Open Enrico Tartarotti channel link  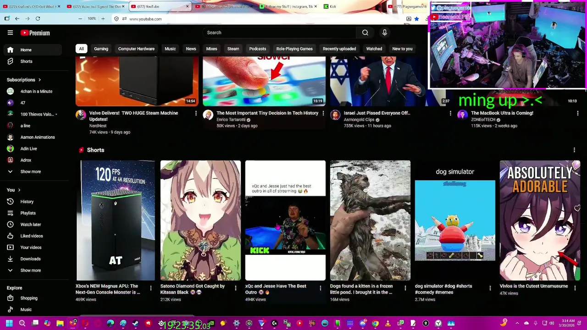231,120
